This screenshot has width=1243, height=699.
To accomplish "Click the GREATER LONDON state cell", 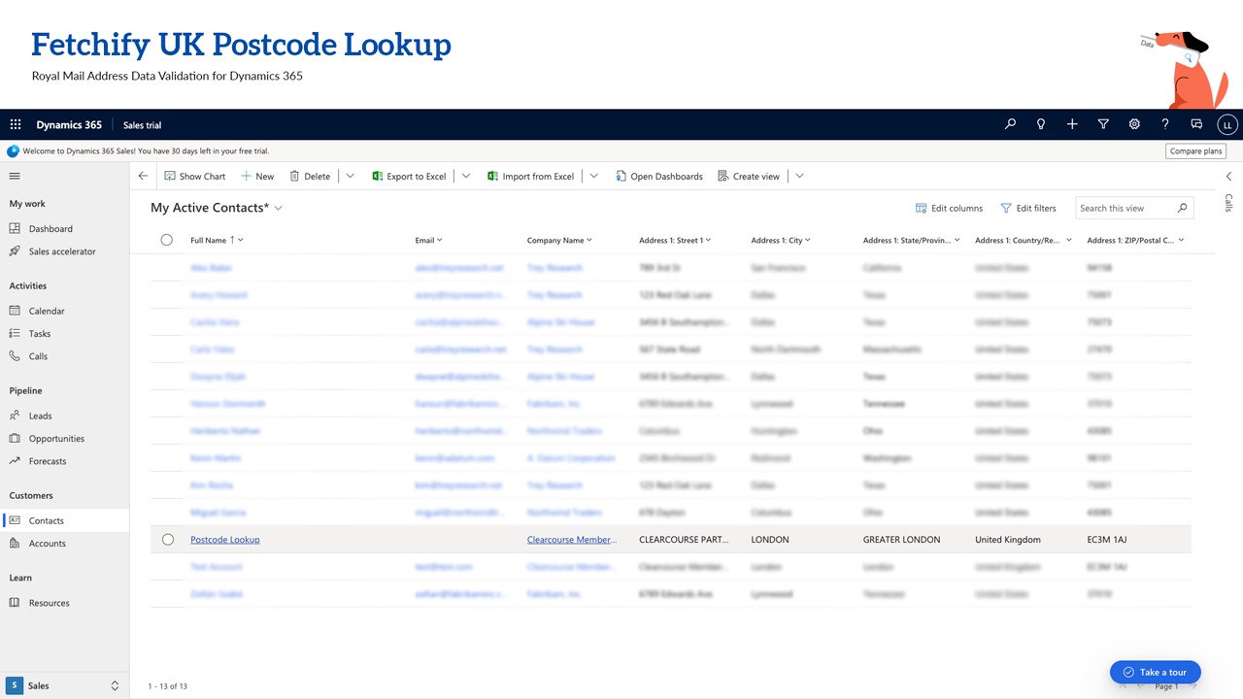I will pos(901,539).
